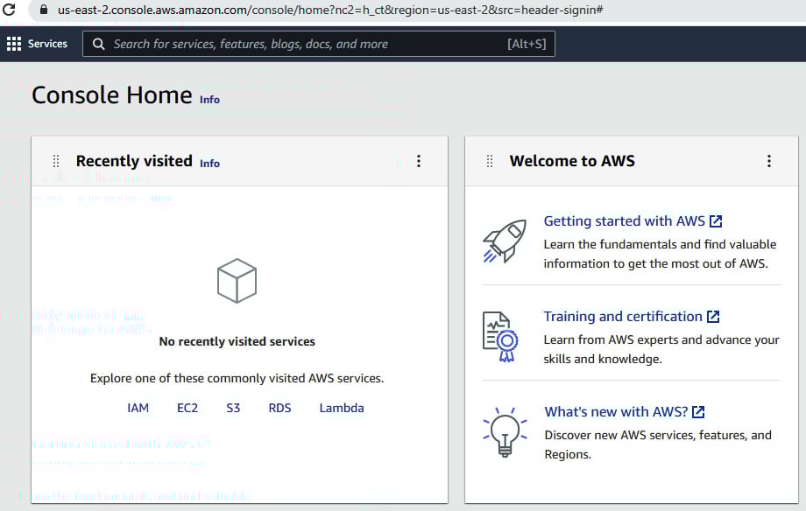Grab the Welcome to AWS widget drag handle

pos(490,161)
